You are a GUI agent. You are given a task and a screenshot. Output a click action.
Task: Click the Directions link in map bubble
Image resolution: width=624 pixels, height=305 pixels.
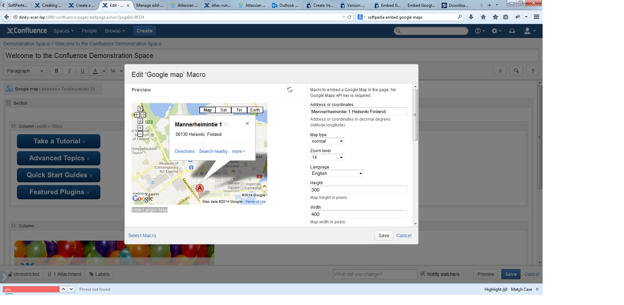tap(185, 151)
